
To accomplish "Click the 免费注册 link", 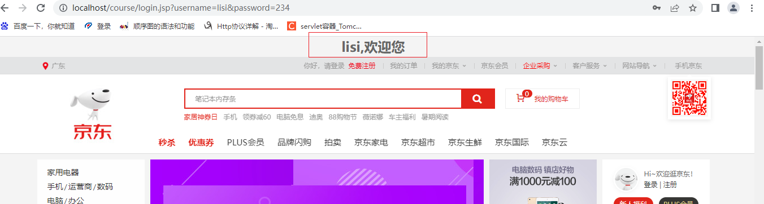I will pos(362,66).
